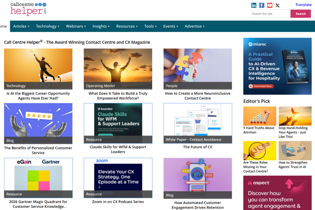Open the five-star hands Blog thumbnail
315x210 pixels.
click(38, 124)
